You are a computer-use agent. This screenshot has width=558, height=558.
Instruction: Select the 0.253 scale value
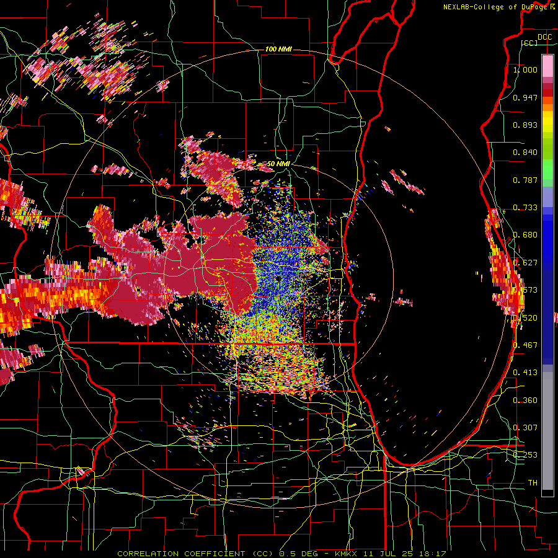pos(525,455)
